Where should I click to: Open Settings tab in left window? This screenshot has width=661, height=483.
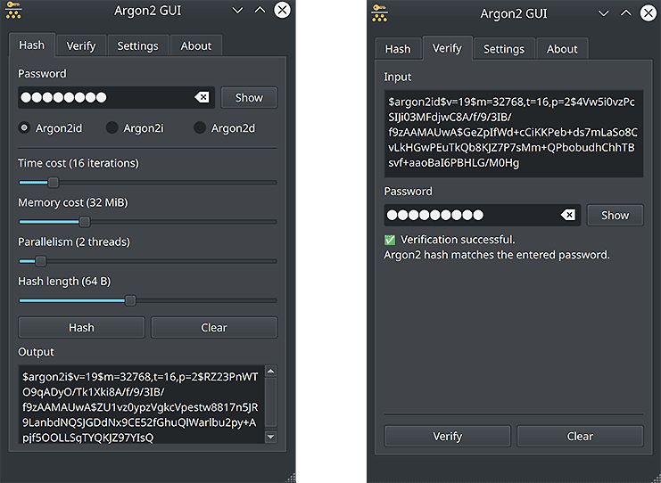tap(138, 46)
